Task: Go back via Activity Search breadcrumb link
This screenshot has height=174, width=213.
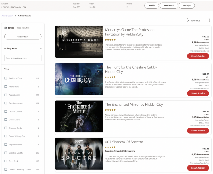Action: 7,16
